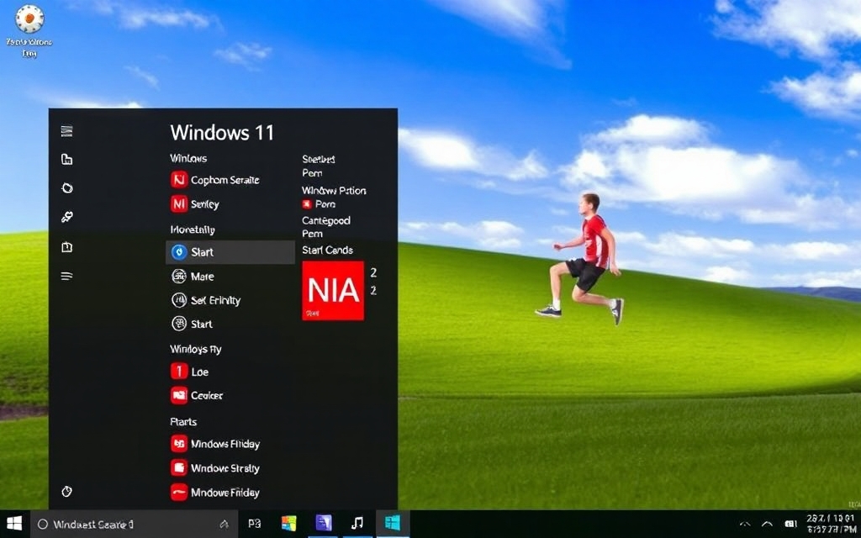The height and width of the screenshot is (538, 861).
Task: Select the circle icon between documents and key icons
Action: [x=67, y=188]
